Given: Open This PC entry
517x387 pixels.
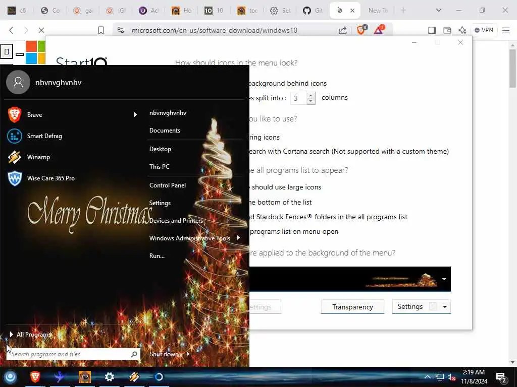Looking at the screenshot, I should click(159, 166).
